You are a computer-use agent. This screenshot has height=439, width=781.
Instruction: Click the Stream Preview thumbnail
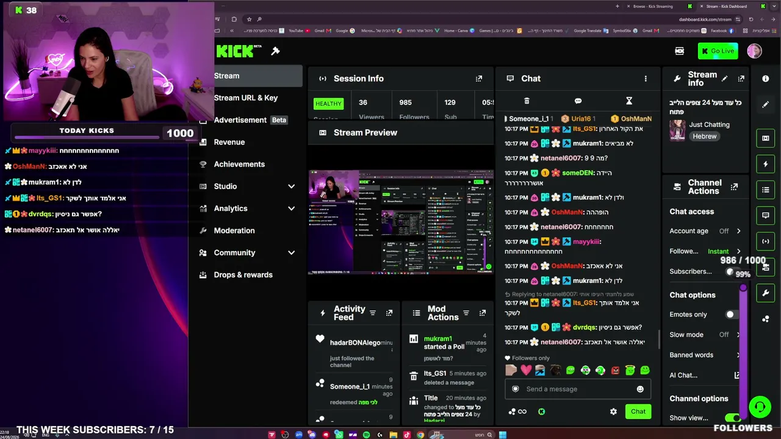401,222
